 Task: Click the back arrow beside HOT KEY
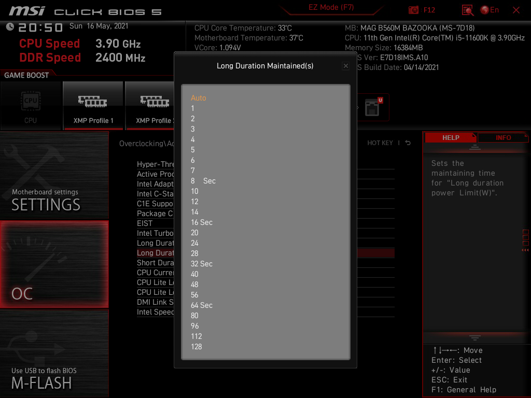[x=408, y=143]
